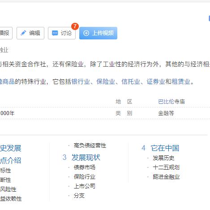The image size is (210, 210).
Task: Click the speech bubble icon in 讨论
Action: click(x=55, y=33)
